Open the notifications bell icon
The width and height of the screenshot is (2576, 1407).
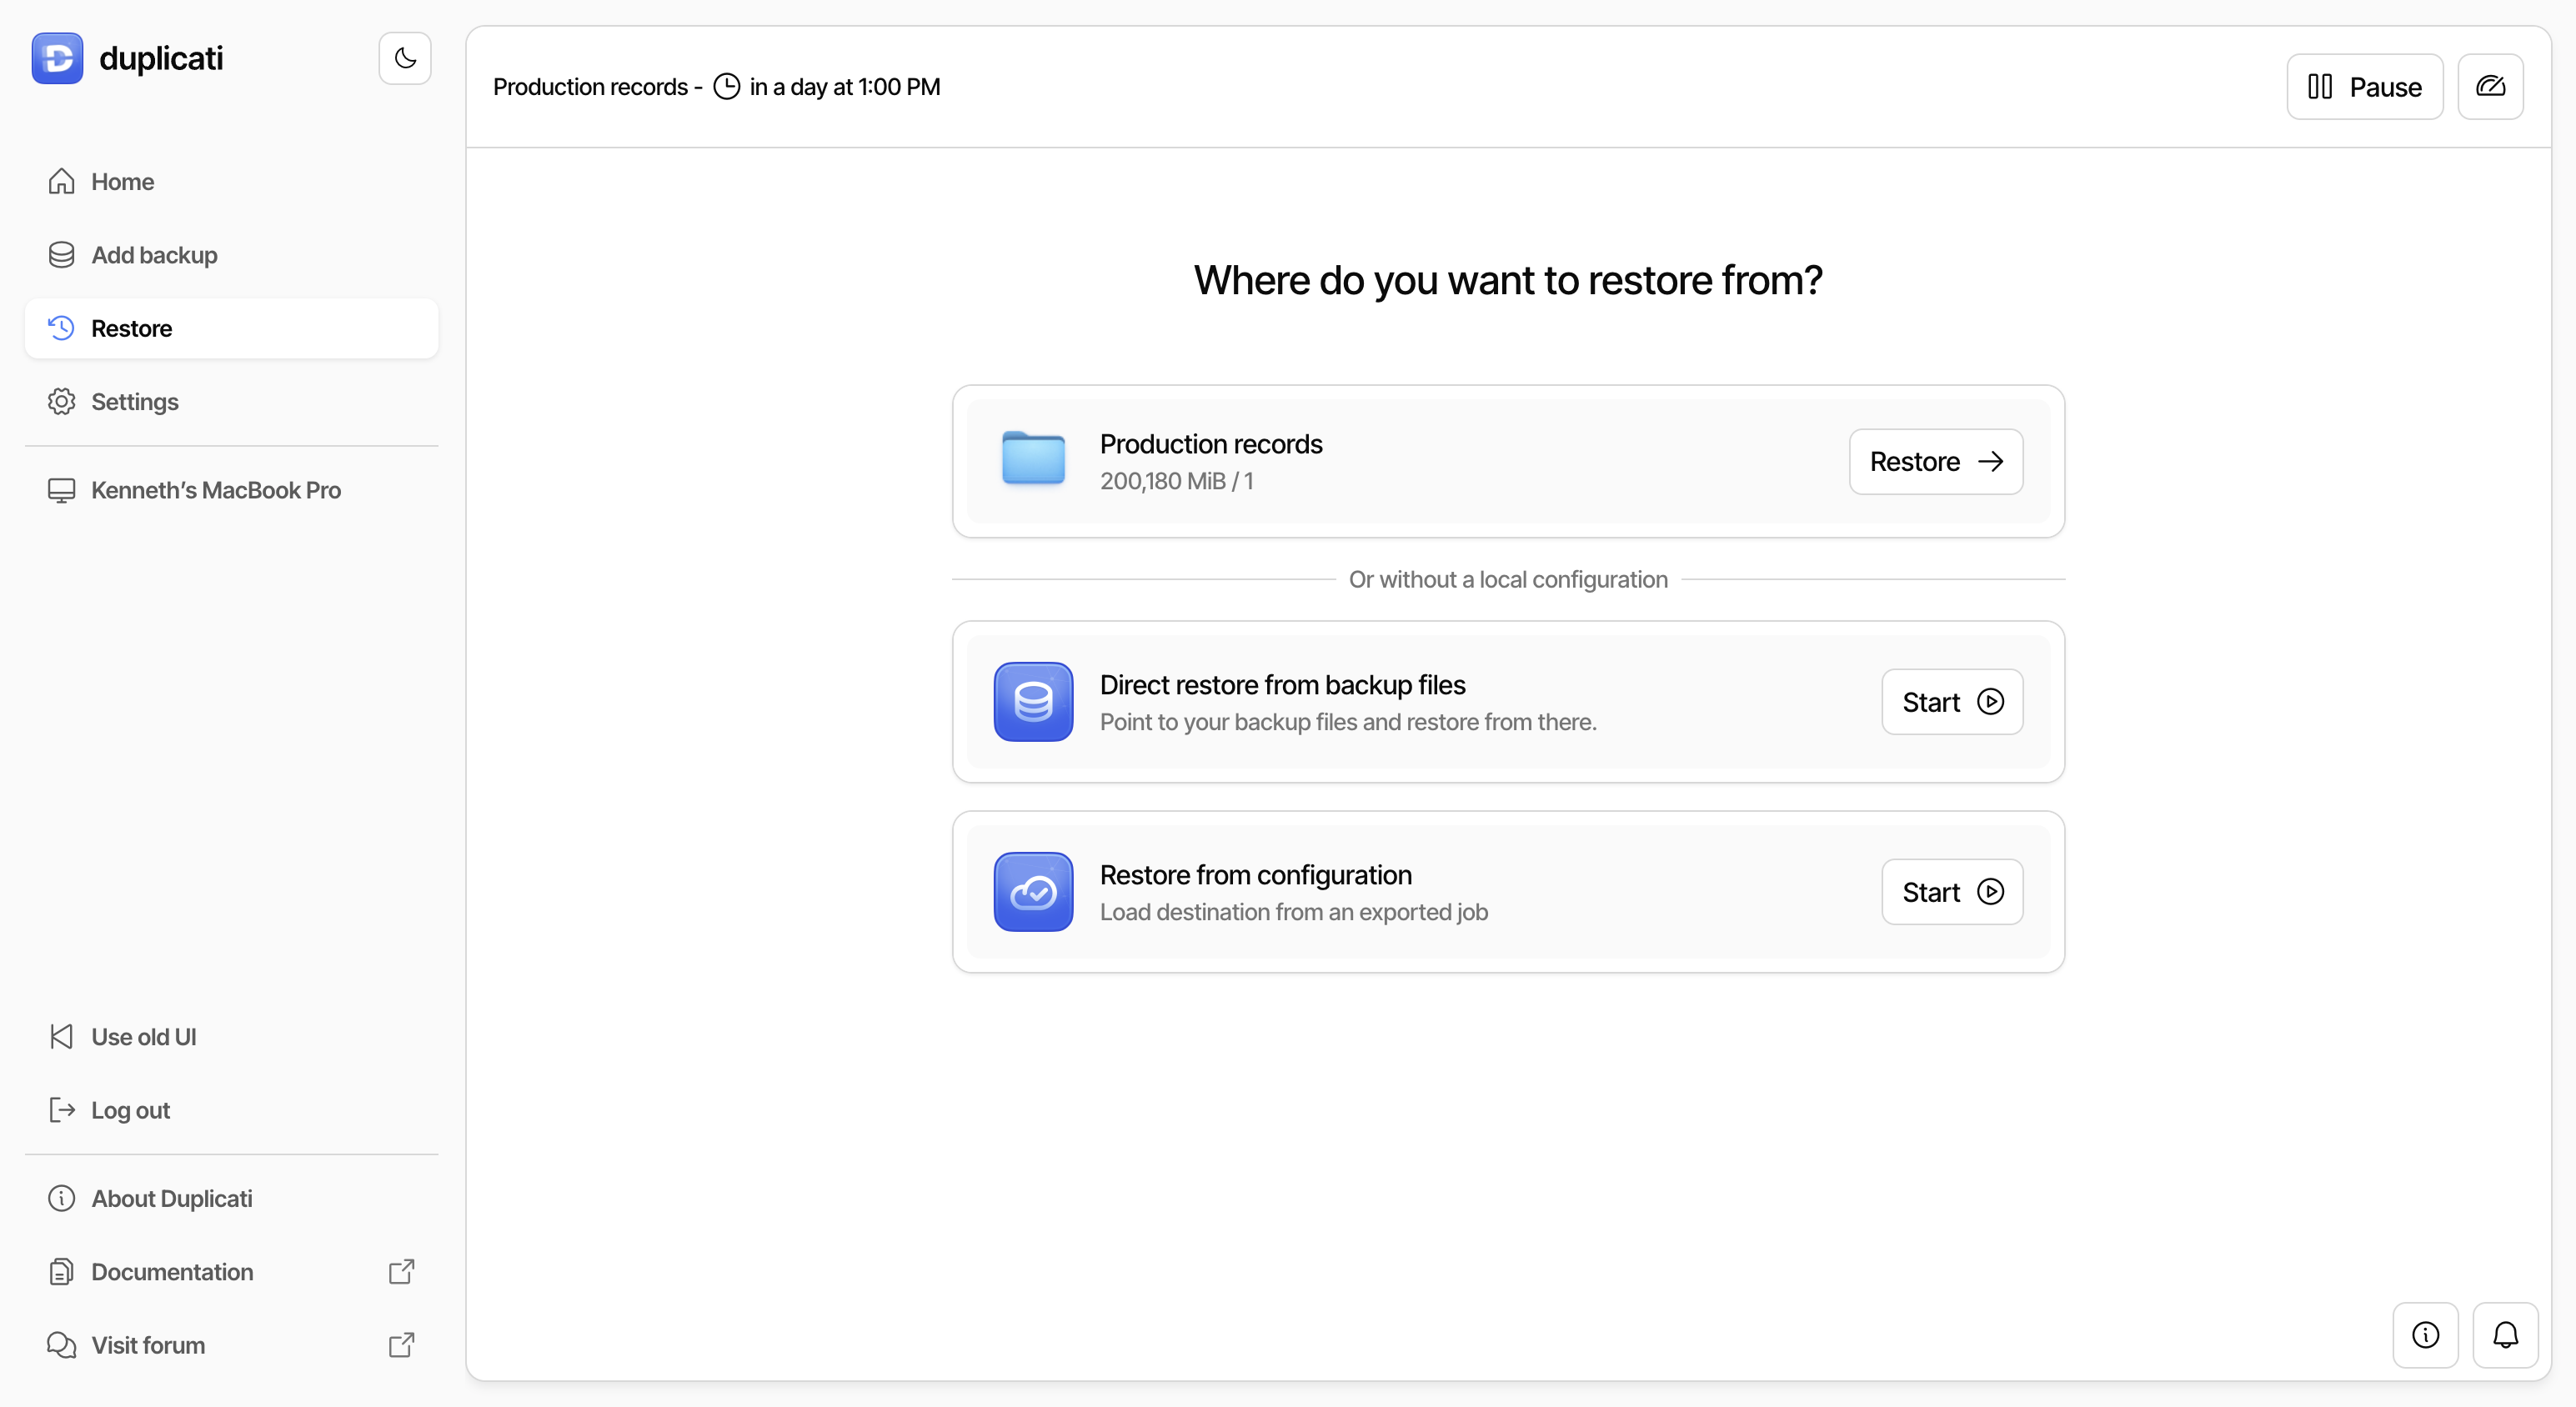[2504, 1334]
